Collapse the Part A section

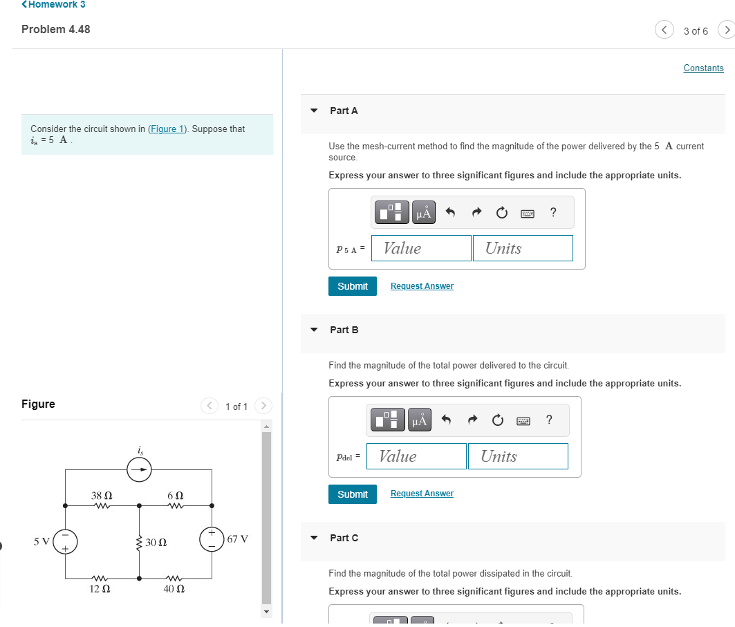click(313, 111)
